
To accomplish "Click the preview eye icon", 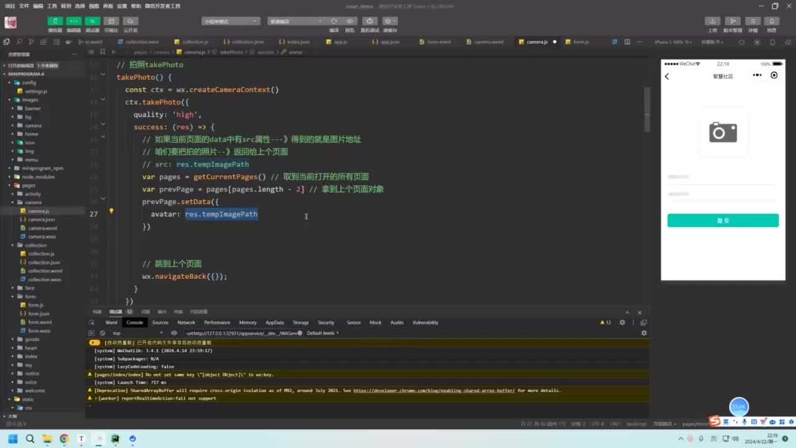I will coord(350,21).
